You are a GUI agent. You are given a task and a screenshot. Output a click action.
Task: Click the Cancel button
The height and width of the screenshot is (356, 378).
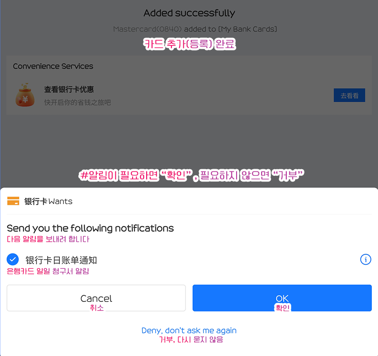[x=96, y=298]
